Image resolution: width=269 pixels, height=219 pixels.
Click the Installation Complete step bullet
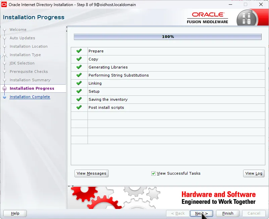point(5,97)
